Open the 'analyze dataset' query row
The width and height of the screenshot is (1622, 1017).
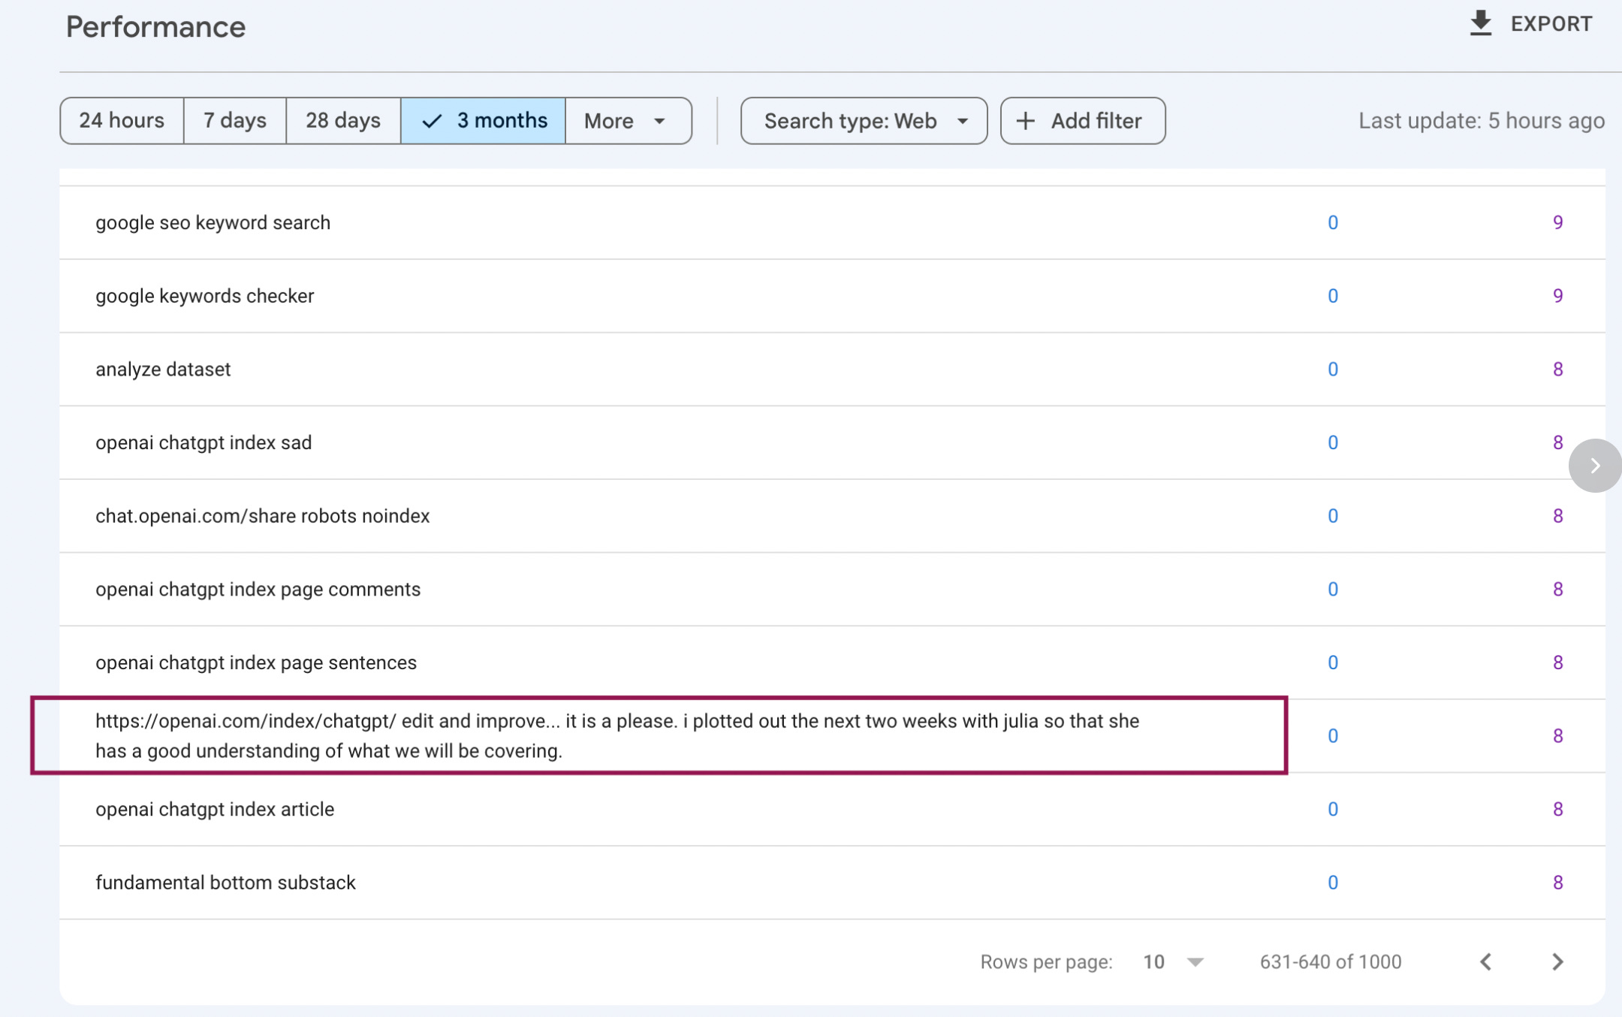click(x=163, y=369)
